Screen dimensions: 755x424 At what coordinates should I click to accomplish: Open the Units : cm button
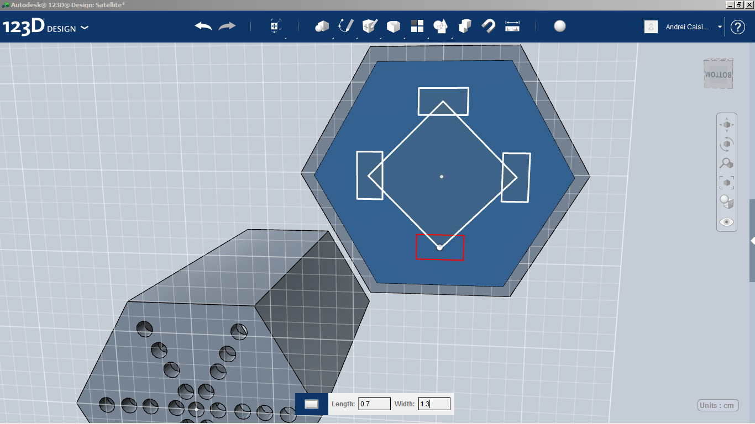coord(717,405)
